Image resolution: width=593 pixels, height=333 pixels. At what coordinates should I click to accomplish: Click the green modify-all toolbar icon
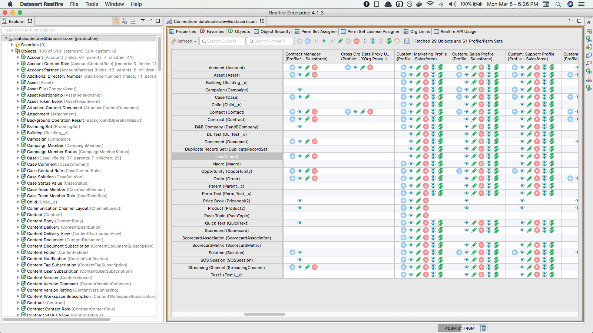click(389, 41)
